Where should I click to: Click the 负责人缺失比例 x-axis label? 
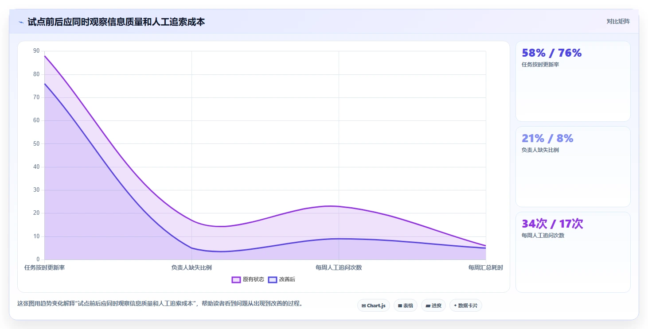191,267
